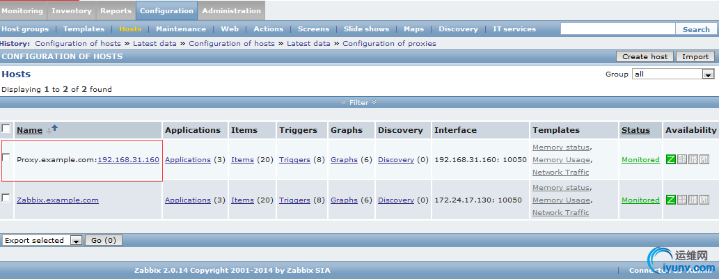This screenshot has height=279, width=719.
Task: Open Zabbix.example.com host link
Action: [58, 200]
